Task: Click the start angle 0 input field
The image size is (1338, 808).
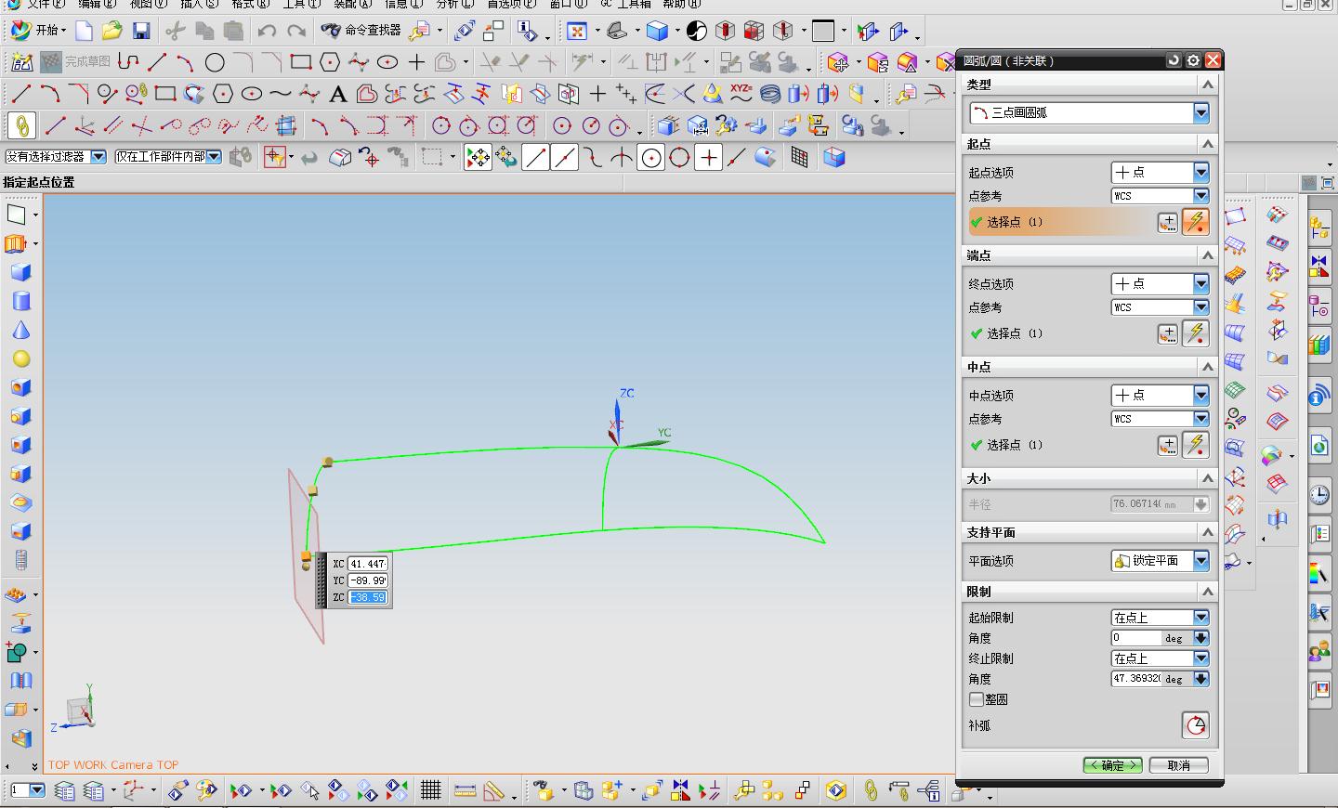Action: (1135, 638)
